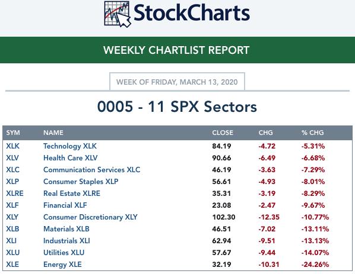Open Consumer Staples XLP link

[81, 182]
